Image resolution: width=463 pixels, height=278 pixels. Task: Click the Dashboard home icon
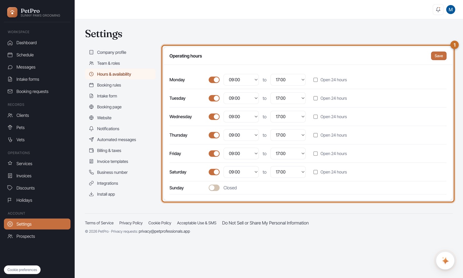(x=10, y=43)
